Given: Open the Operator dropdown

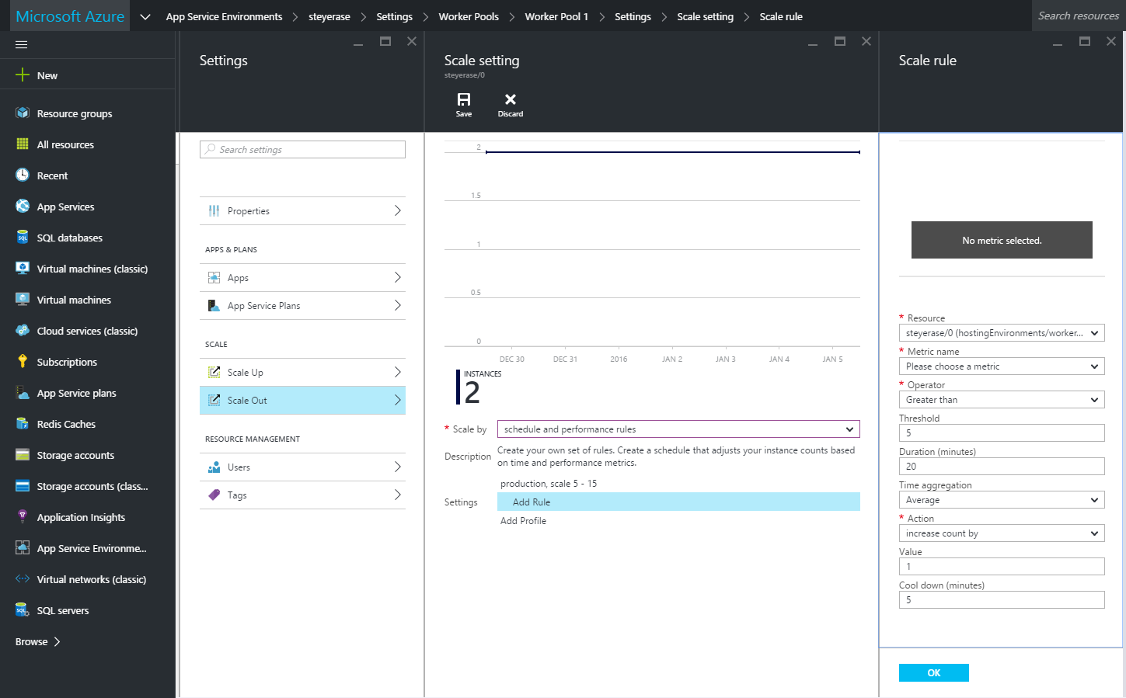Looking at the screenshot, I should (x=1002, y=399).
